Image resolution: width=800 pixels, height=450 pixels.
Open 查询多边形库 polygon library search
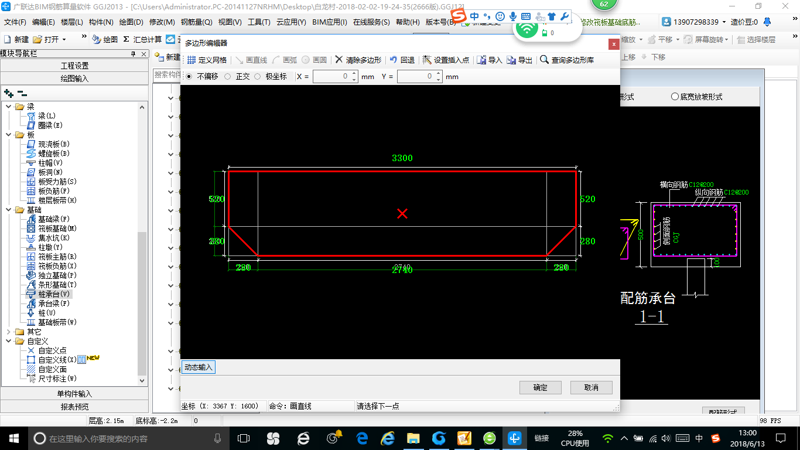coord(566,60)
